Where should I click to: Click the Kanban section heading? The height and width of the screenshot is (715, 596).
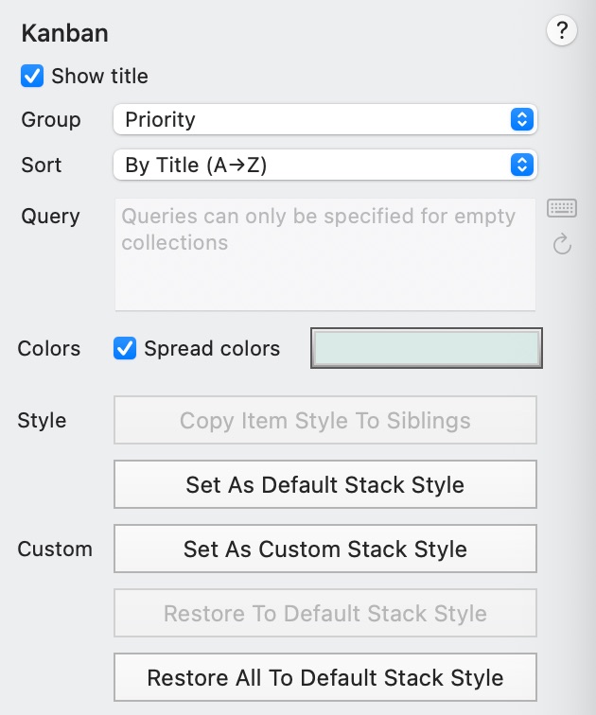point(64,33)
